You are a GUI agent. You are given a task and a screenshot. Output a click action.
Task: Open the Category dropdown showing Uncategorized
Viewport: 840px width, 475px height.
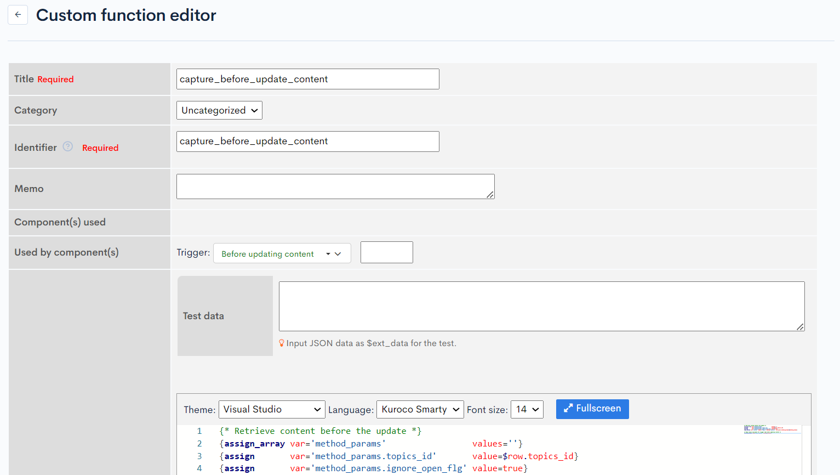click(x=219, y=110)
